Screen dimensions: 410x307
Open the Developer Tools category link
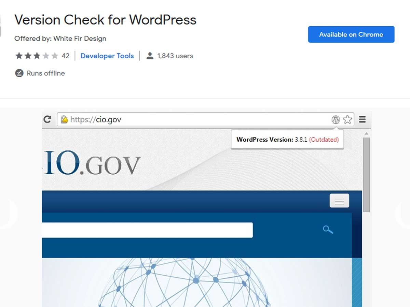107,56
